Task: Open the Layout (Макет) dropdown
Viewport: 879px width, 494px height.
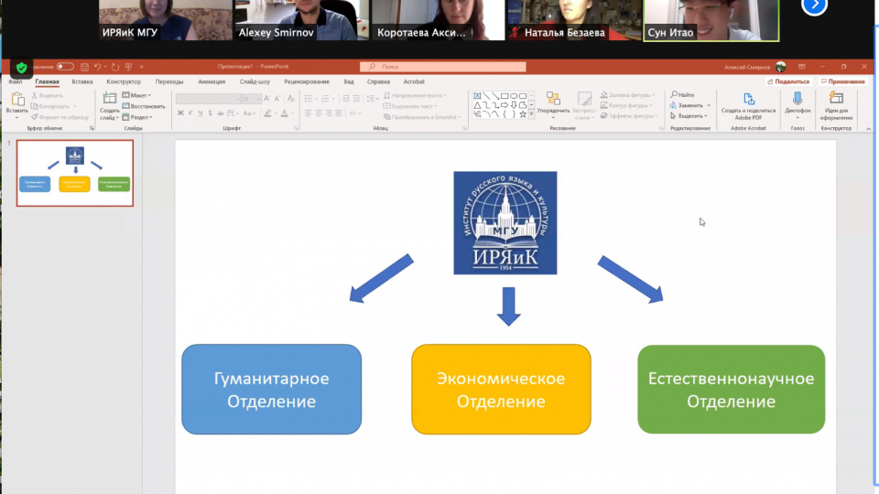Action: click(x=136, y=95)
